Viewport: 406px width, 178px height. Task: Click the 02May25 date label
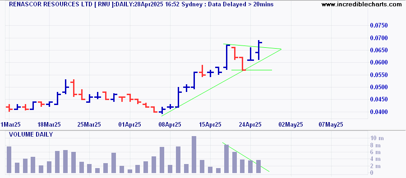coord(291,125)
